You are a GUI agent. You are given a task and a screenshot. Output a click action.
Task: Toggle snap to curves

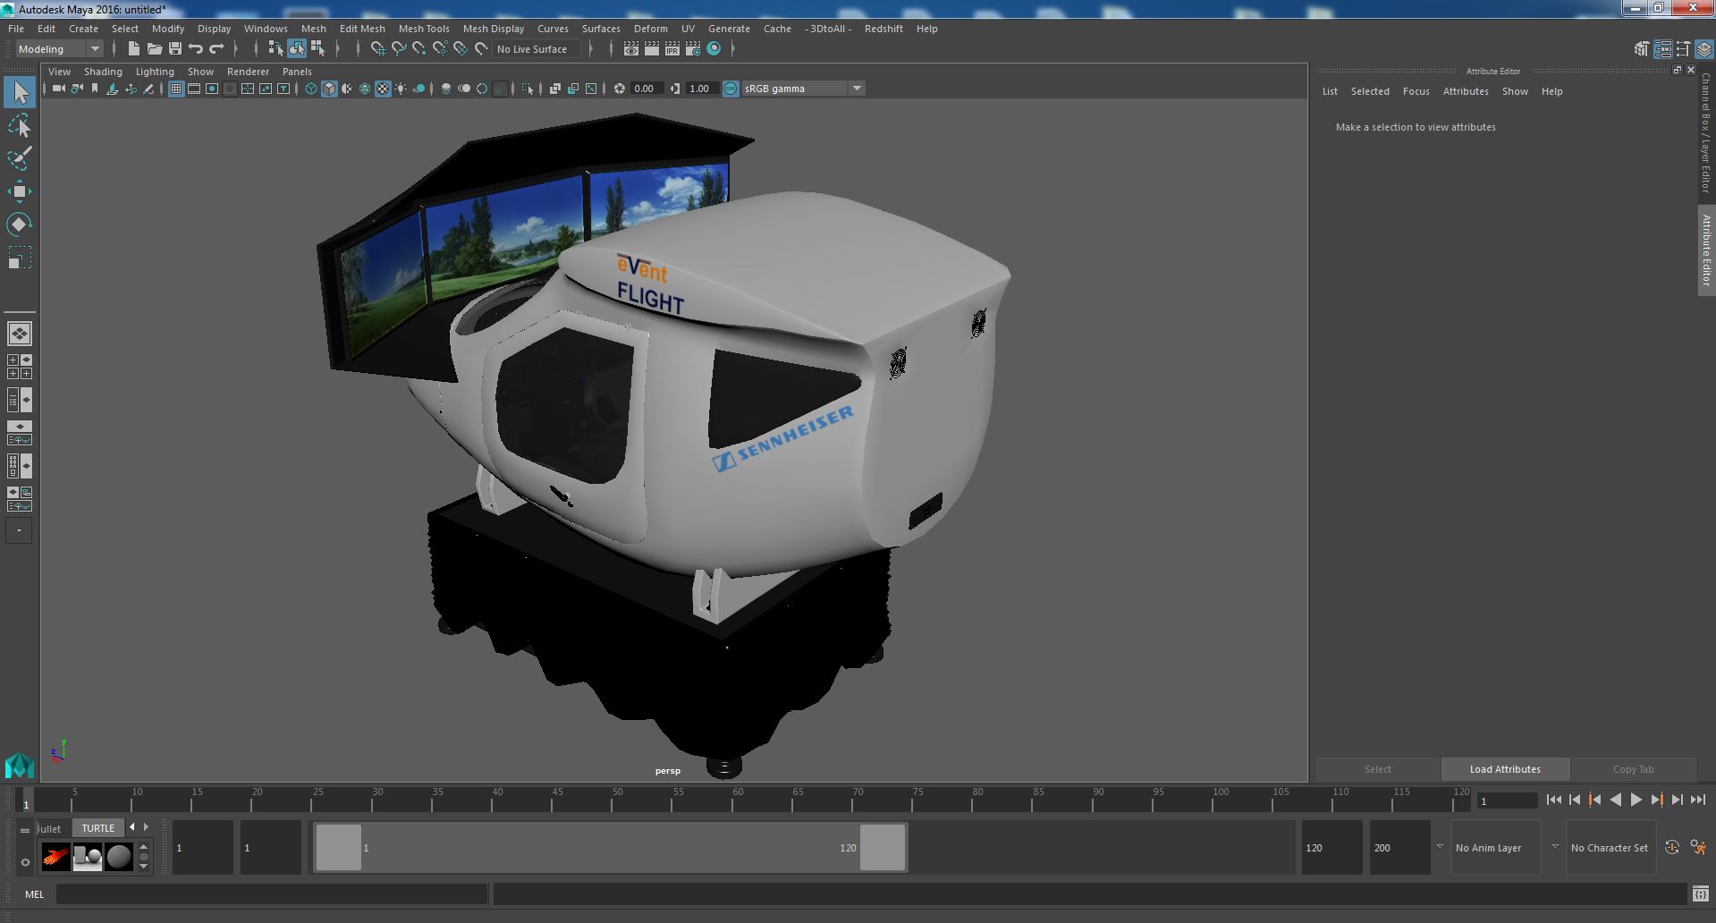(x=399, y=49)
